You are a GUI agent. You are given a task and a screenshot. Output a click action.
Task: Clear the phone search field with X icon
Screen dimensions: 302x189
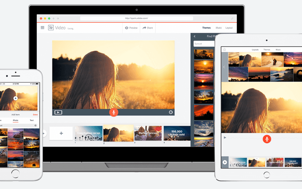[35, 125]
